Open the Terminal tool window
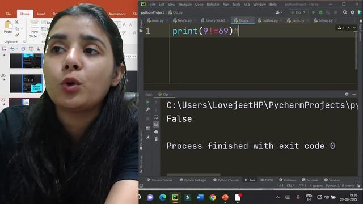 310,180
